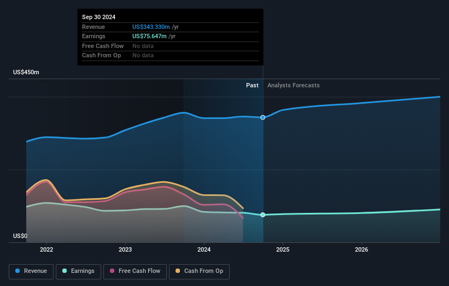
Task: Click the pink Free Cash Flow legend dot
Action: [112, 271]
